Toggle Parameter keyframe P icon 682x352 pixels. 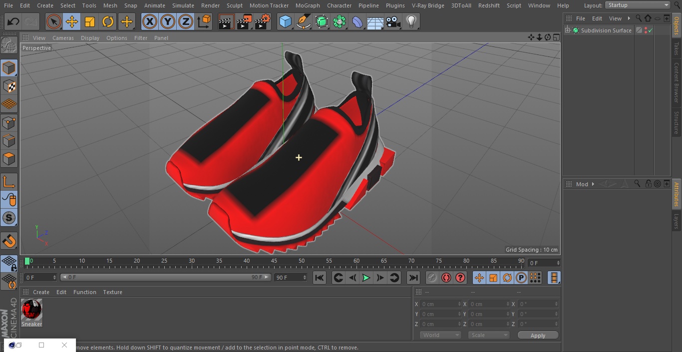521,278
